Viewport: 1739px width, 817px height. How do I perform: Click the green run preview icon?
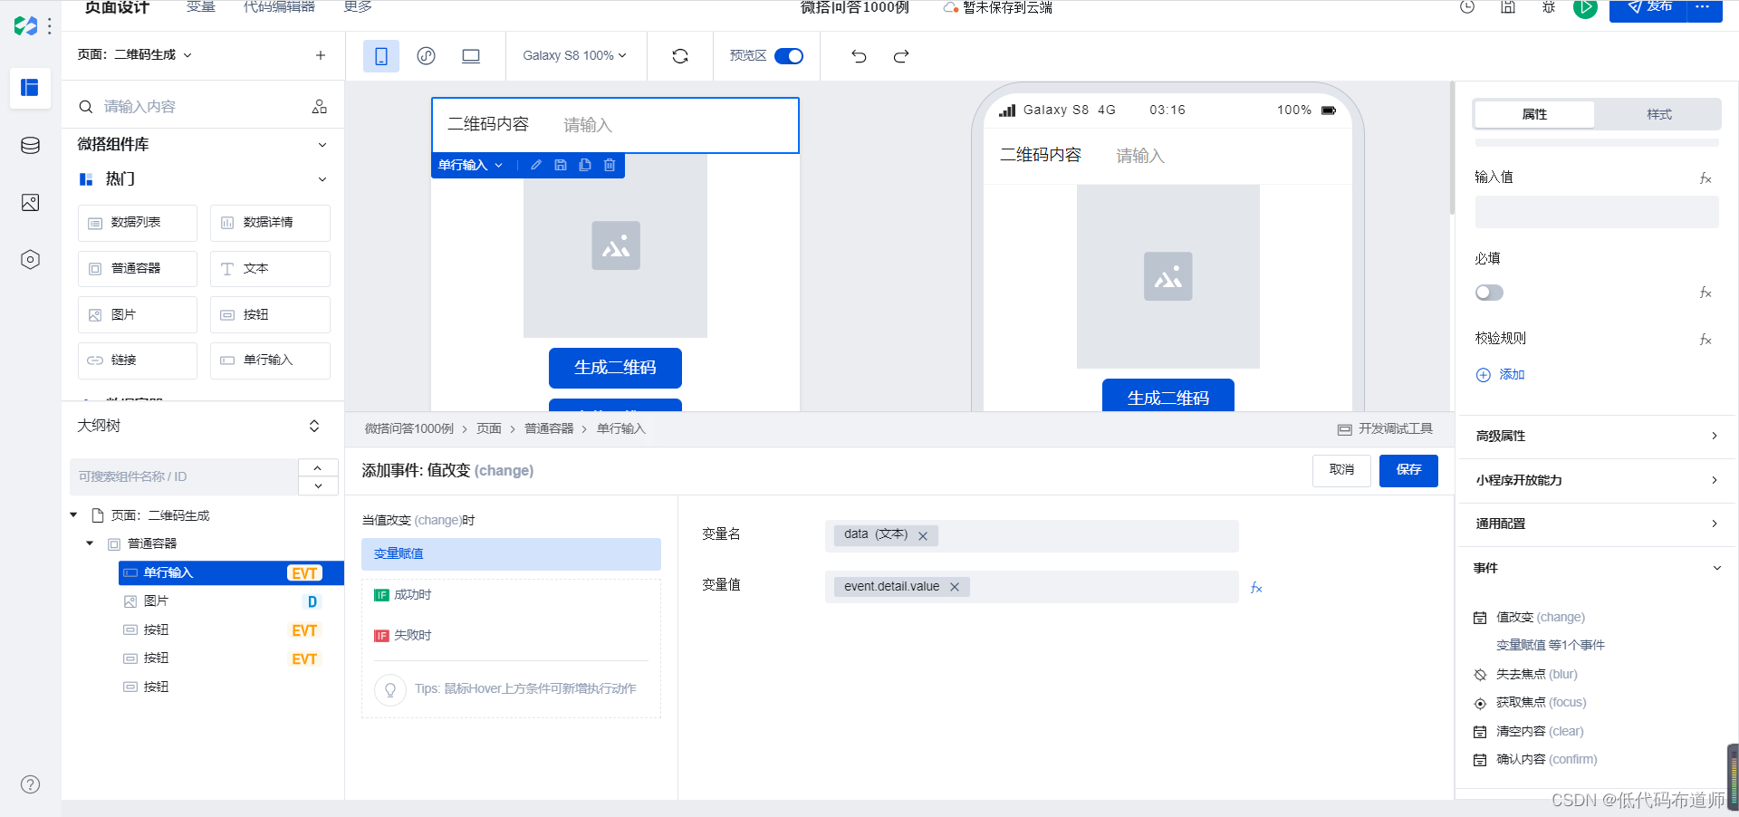point(1585,8)
